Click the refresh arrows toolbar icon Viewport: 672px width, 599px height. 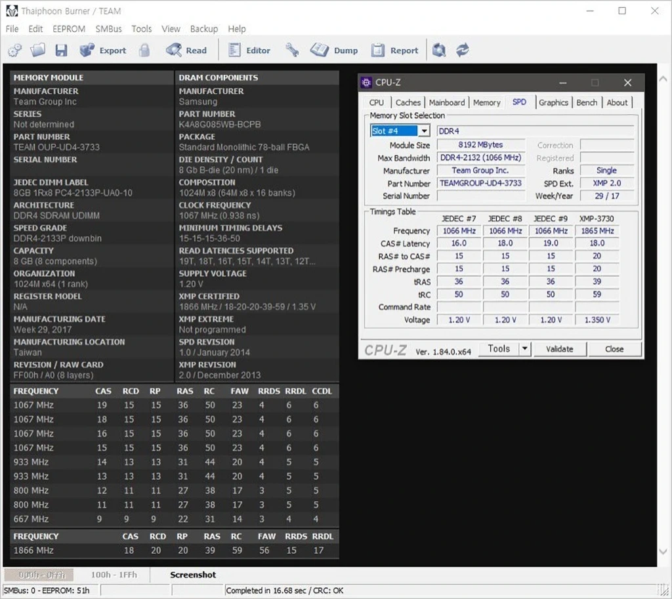coord(463,50)
